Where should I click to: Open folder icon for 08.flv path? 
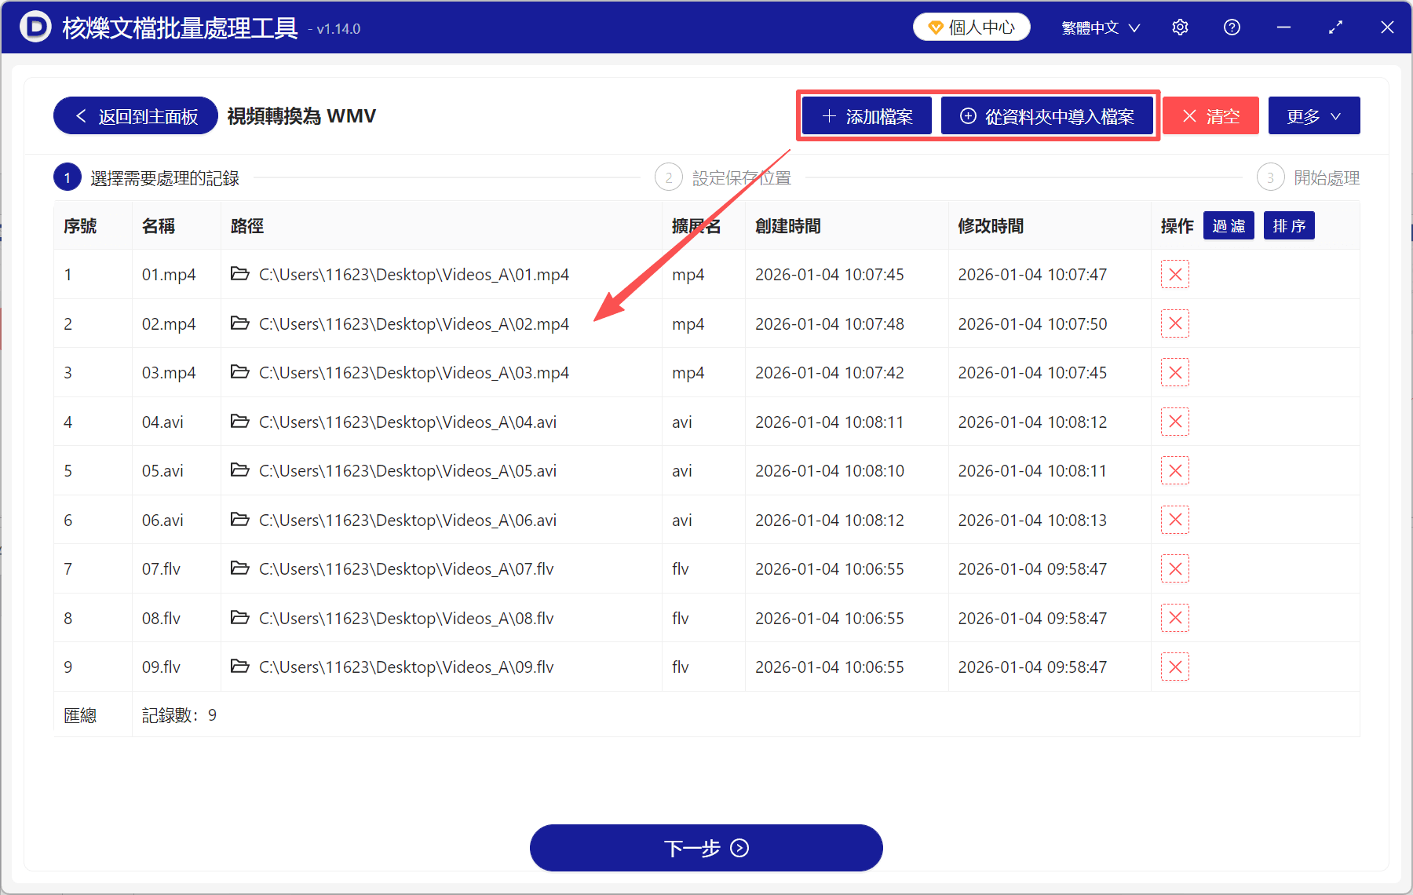point(240,618)
